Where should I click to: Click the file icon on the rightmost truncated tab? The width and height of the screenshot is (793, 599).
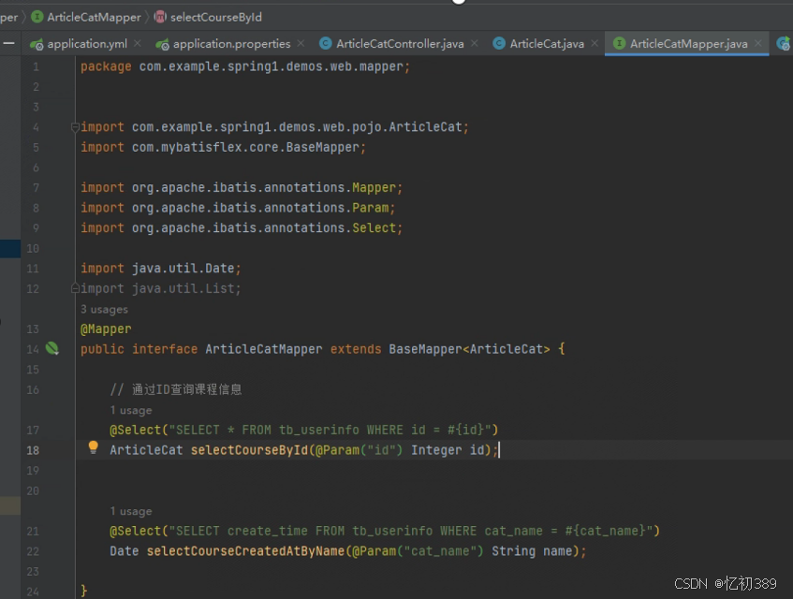785,42
